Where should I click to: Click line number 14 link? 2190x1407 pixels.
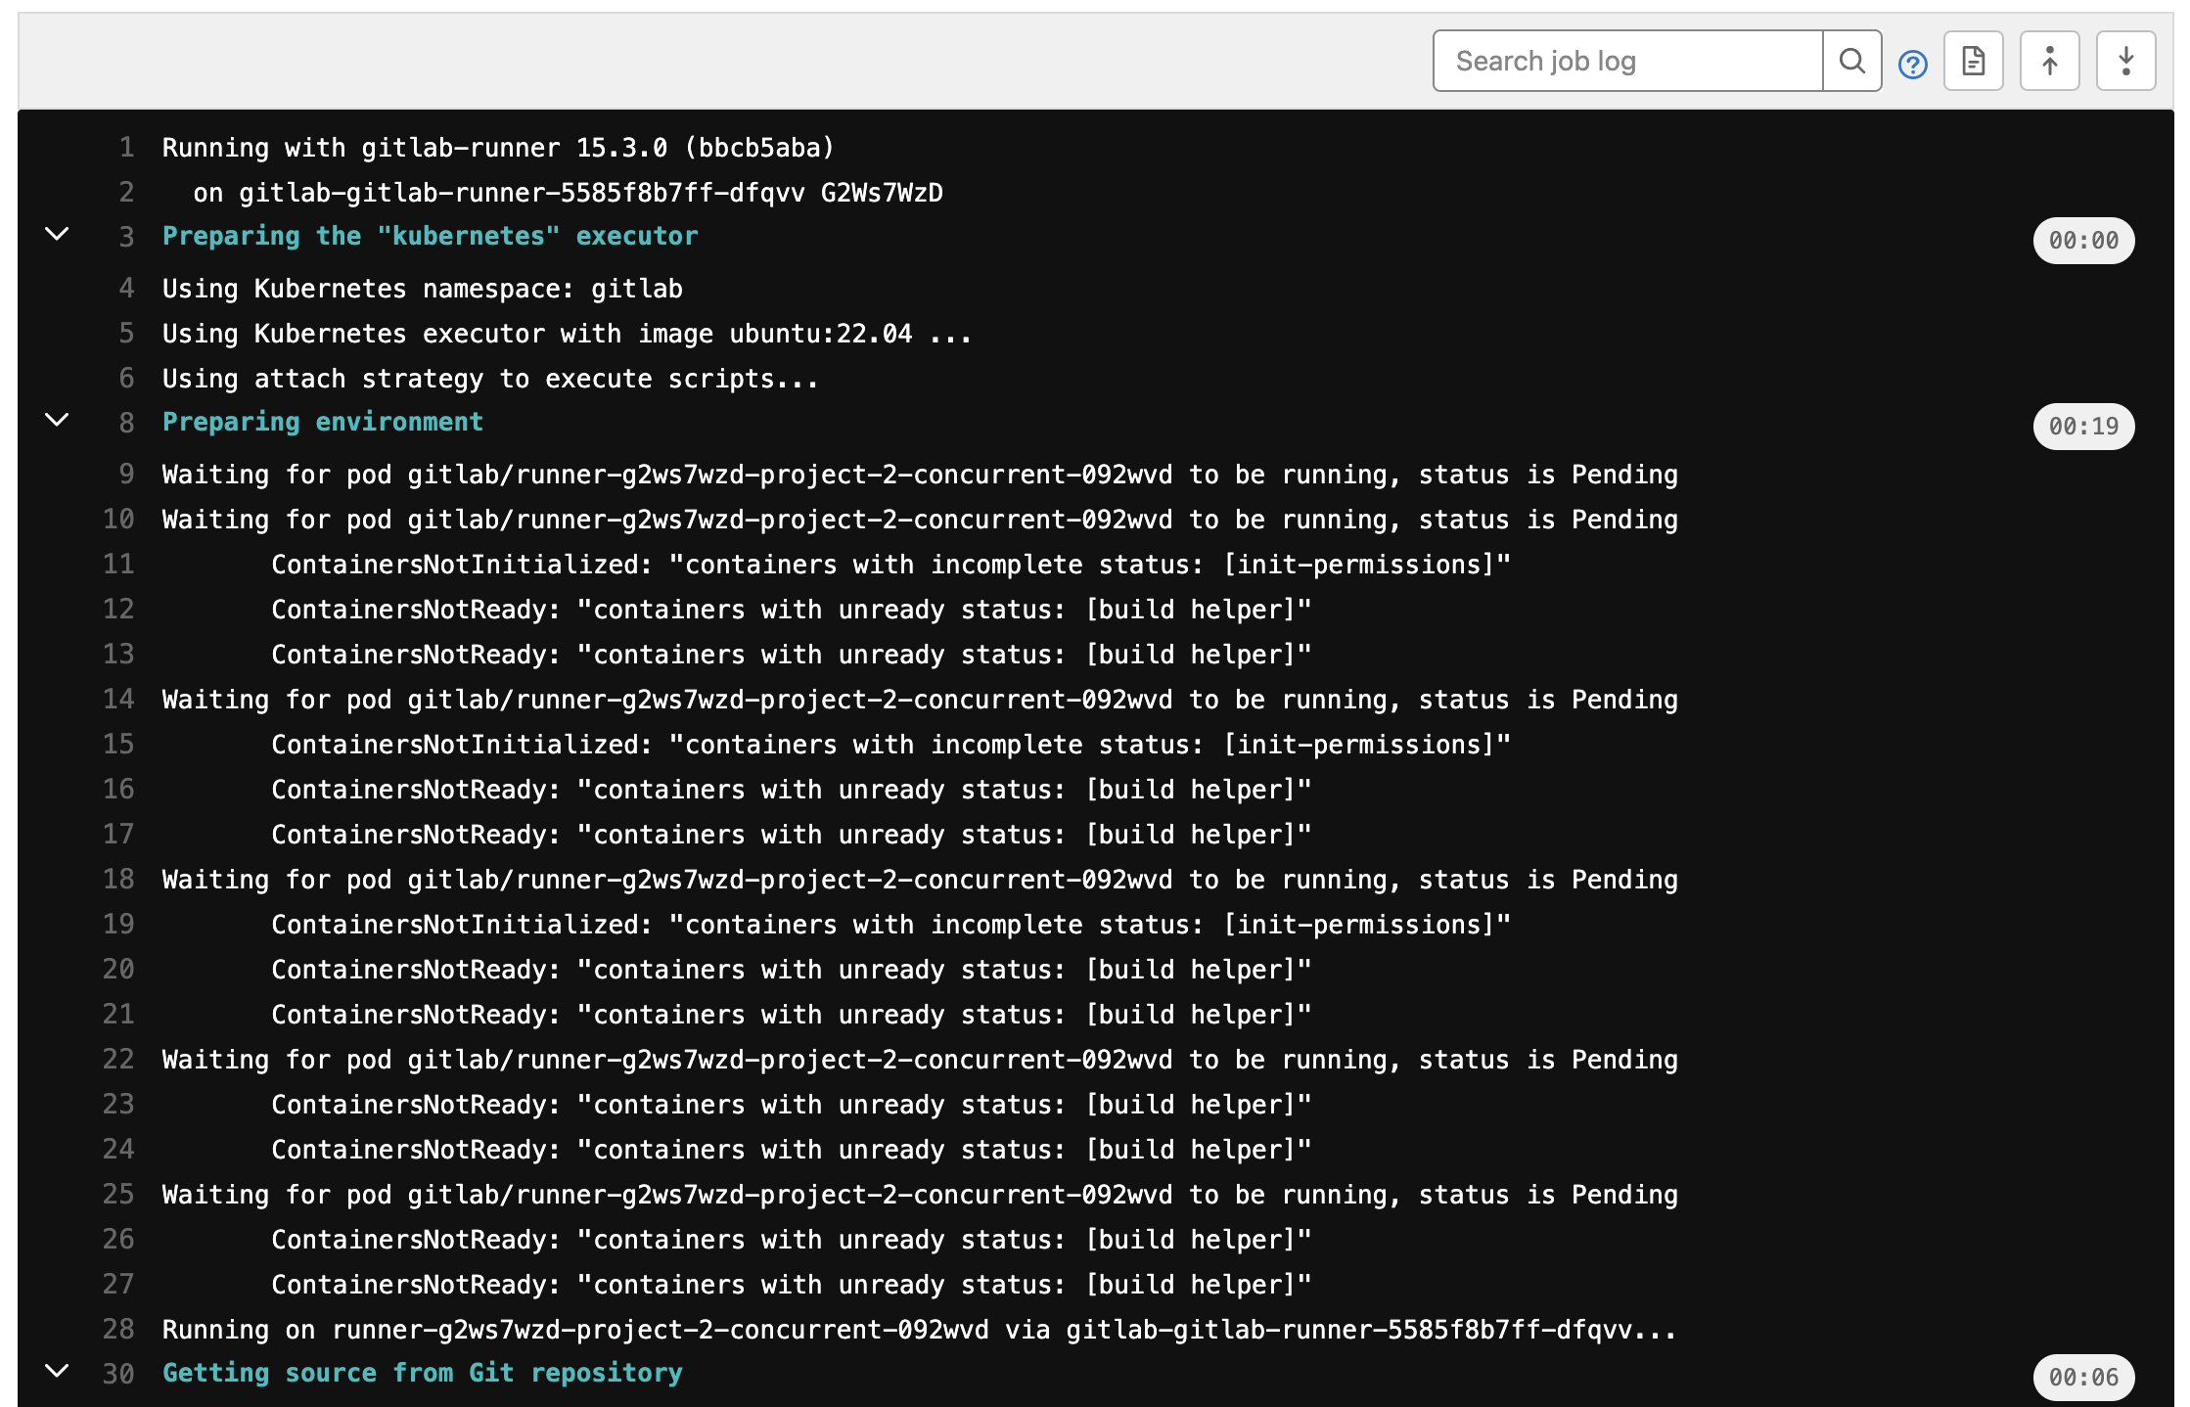pos(118,699)
